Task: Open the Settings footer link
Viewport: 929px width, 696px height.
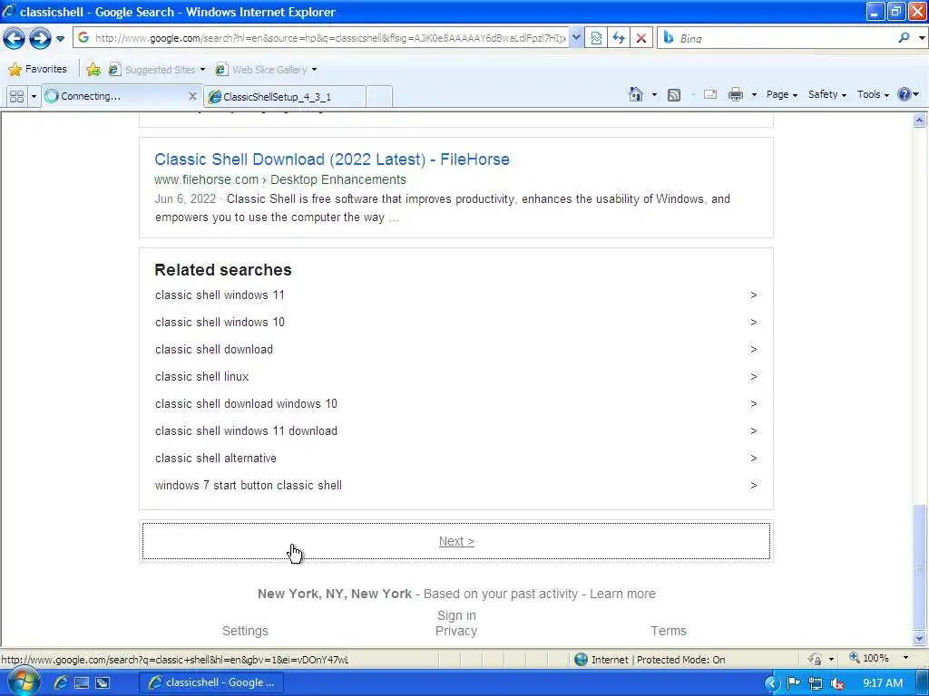Action: pos(245,631)
